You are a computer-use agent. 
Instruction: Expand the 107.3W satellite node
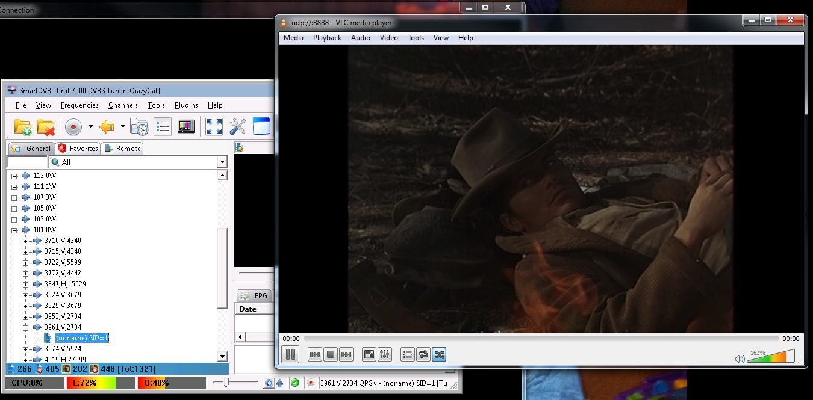point(14,197)
